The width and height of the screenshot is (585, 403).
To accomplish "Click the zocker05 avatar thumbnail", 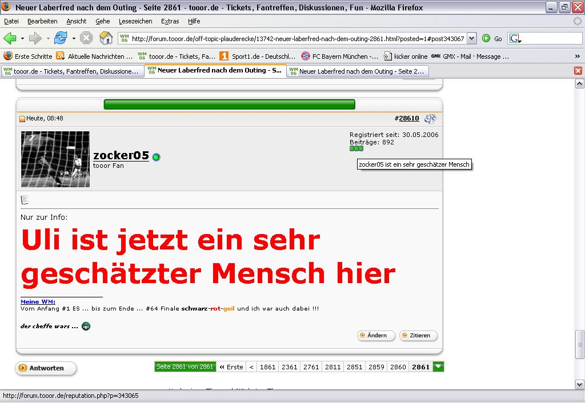I will point(55,159).
